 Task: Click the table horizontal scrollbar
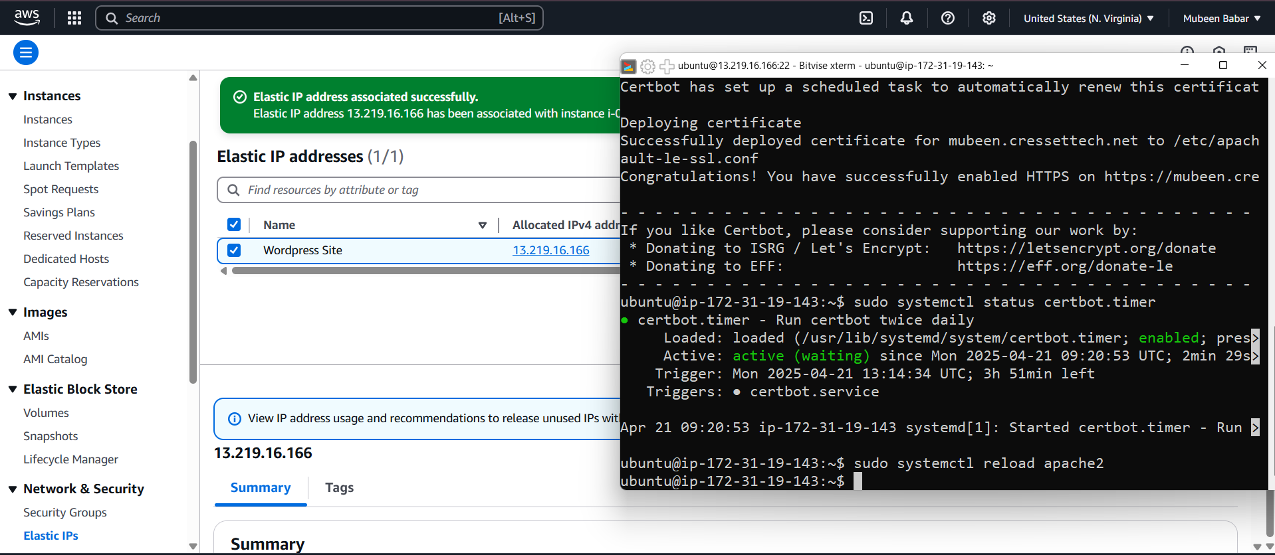pyautogui.click(x=425, y=271)
